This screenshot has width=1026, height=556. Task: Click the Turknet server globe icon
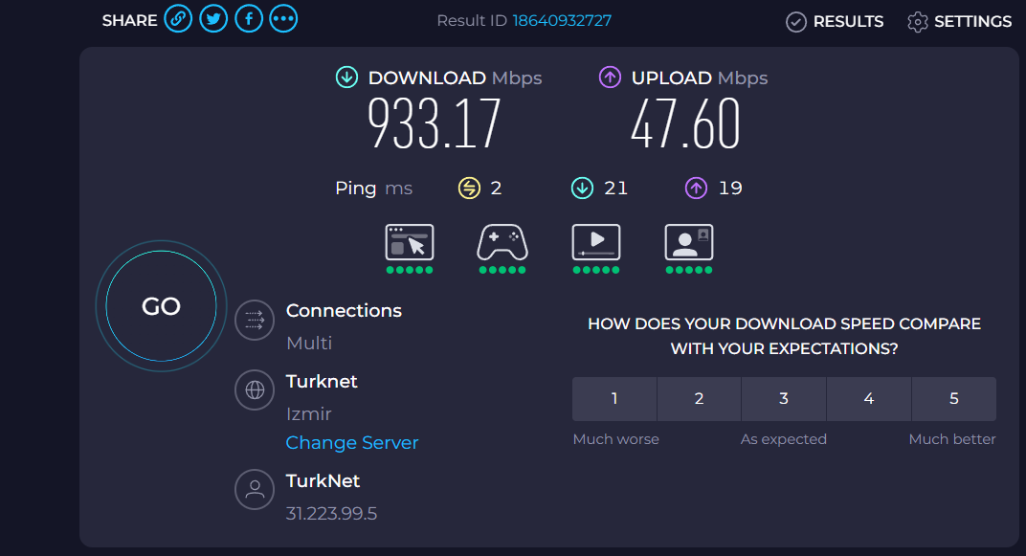click(x=255, y=390)
